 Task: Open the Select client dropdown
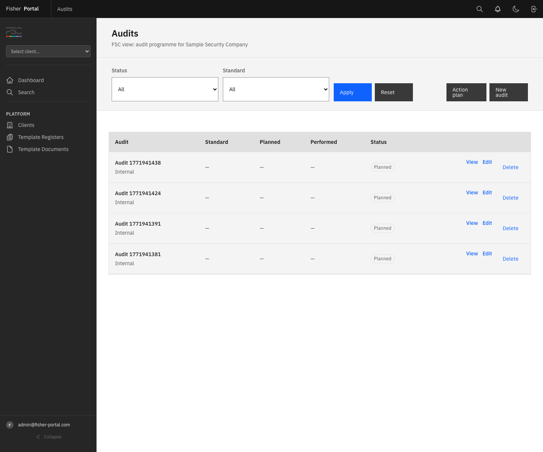pos(48,51)
